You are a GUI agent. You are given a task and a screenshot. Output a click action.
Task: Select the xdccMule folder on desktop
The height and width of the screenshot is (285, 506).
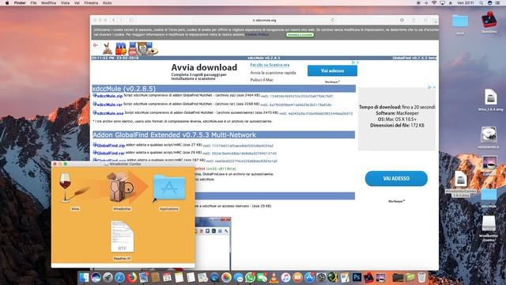[489, 196]
